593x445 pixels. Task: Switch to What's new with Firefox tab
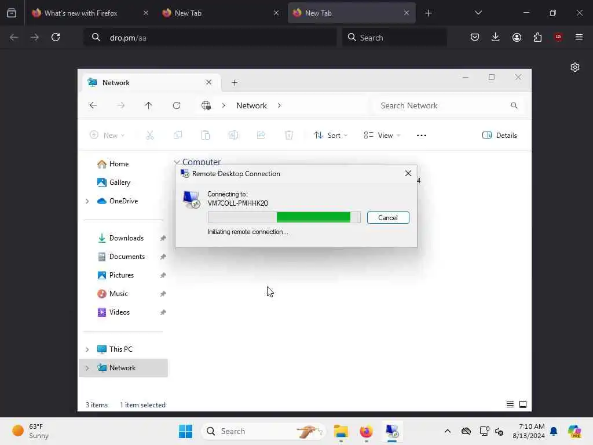click(x=81, y=13)
